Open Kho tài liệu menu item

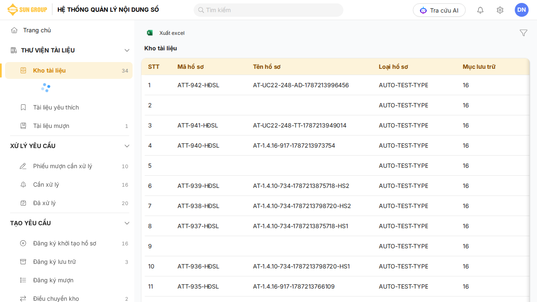(69, 70)
